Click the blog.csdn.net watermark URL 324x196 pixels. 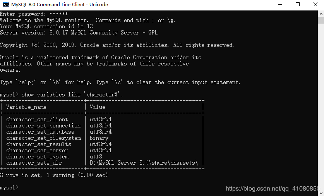[273, 189]
